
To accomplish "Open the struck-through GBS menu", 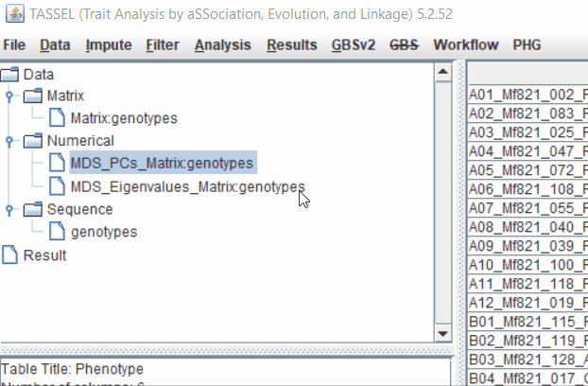I will point(405,45).
